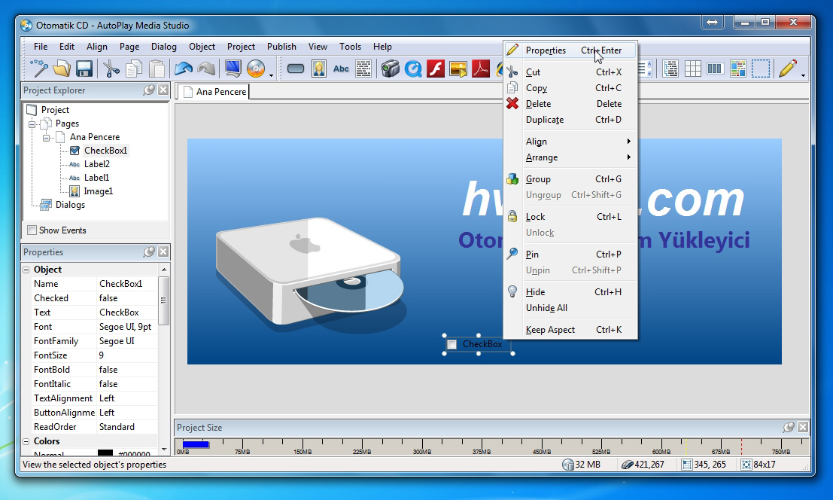Choose Pin from the context menu

click(570, 254)
